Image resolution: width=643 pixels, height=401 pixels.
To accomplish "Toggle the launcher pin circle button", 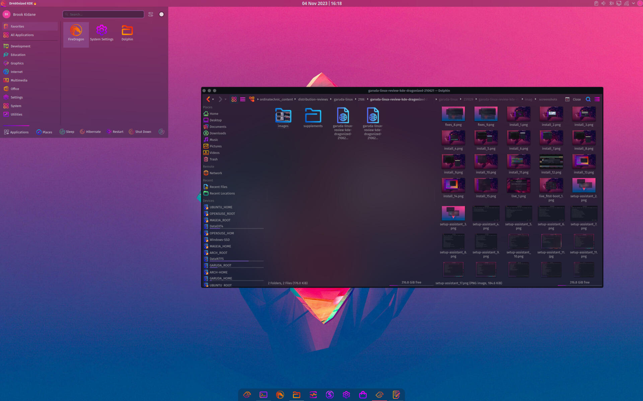I will [161, 14].
